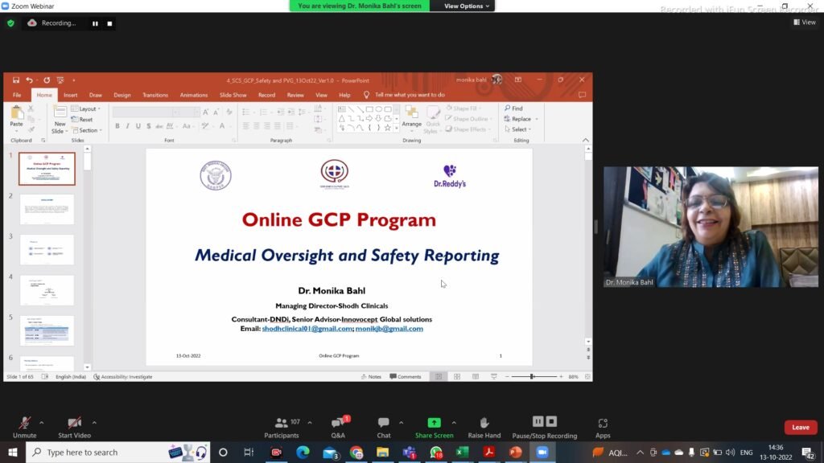
Task: Click the PowerPoint zoom slider
Action: point(533,377)
